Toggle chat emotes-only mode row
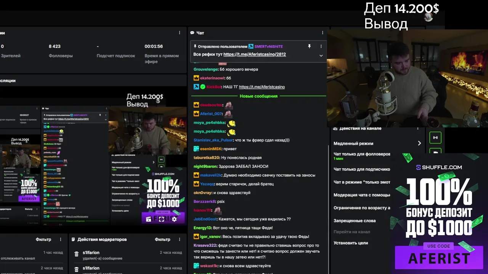The image size is (488, 274). click(362, 182)
